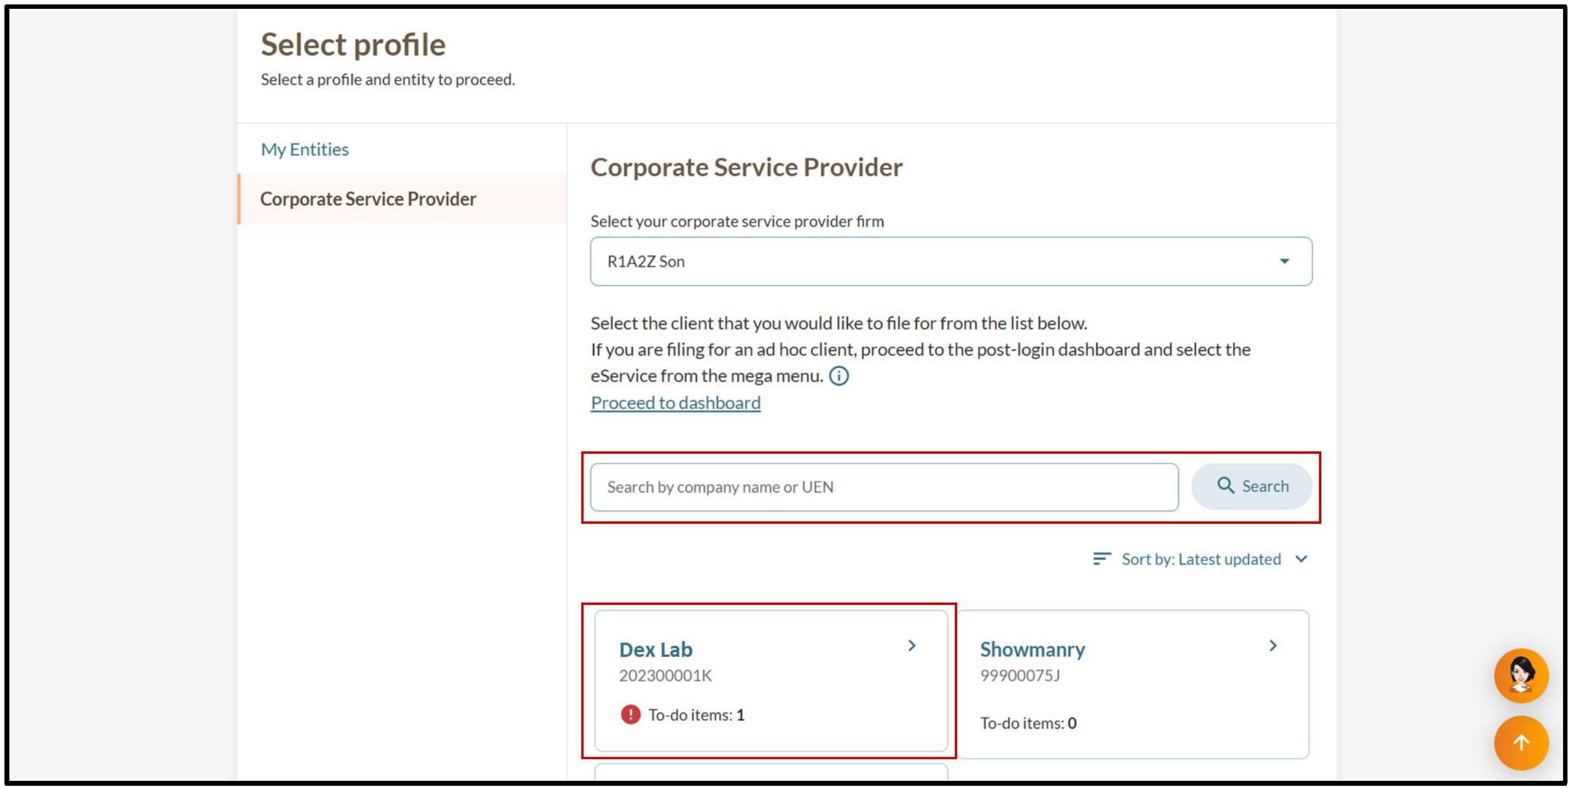Click Showmanry's 'To-do items: 0' text

[1028, 723]
